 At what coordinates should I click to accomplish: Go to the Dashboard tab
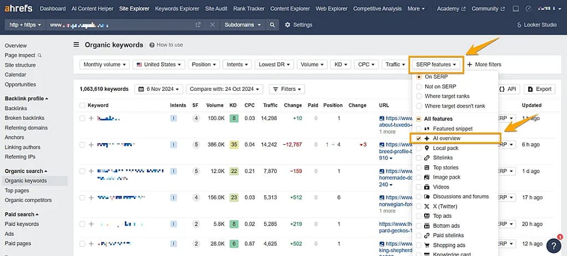click(x=53, y=8)
